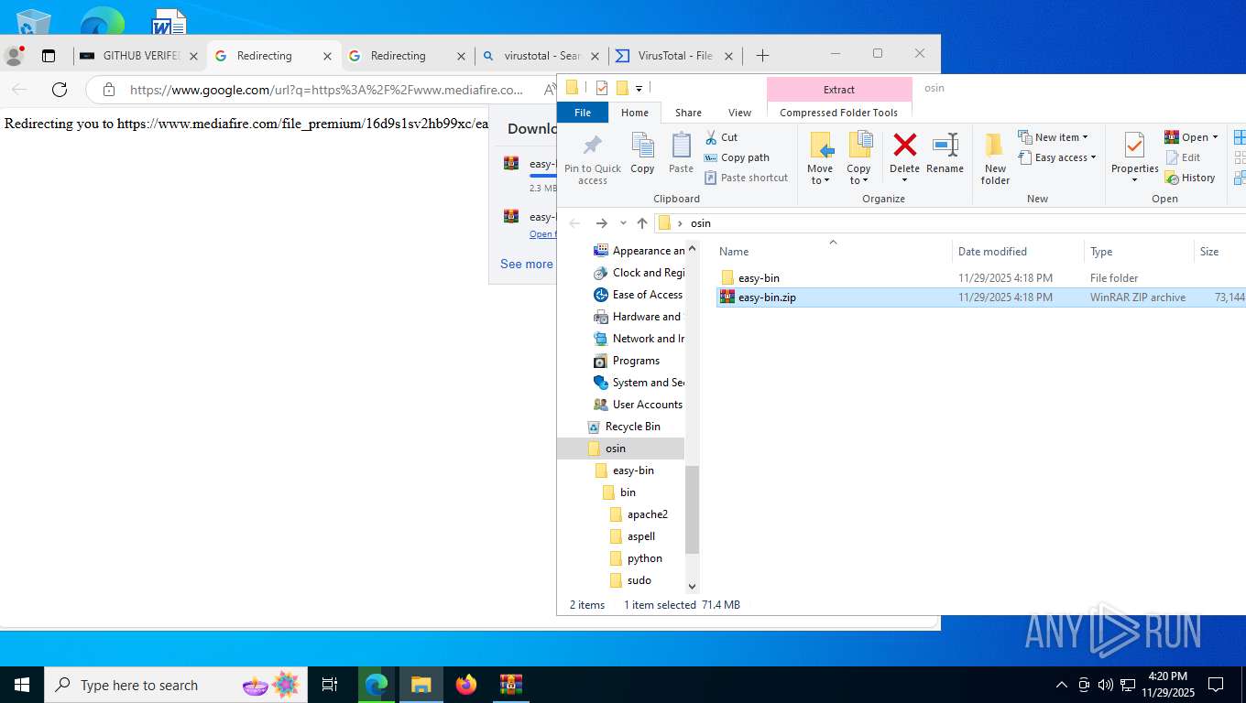Viewport: 1246px width, 703px height.
Task: Click navigation pane scroll down arrow
Action: (692, 586)
